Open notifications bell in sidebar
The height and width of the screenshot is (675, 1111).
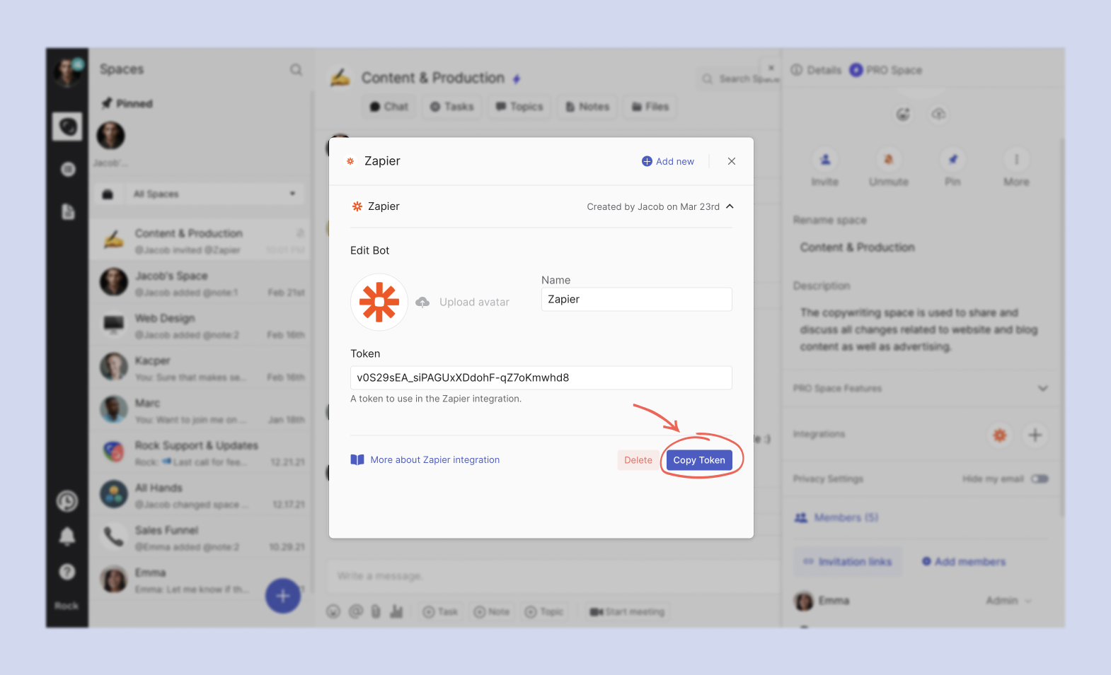pyautogui.click(x=67, y=536)
